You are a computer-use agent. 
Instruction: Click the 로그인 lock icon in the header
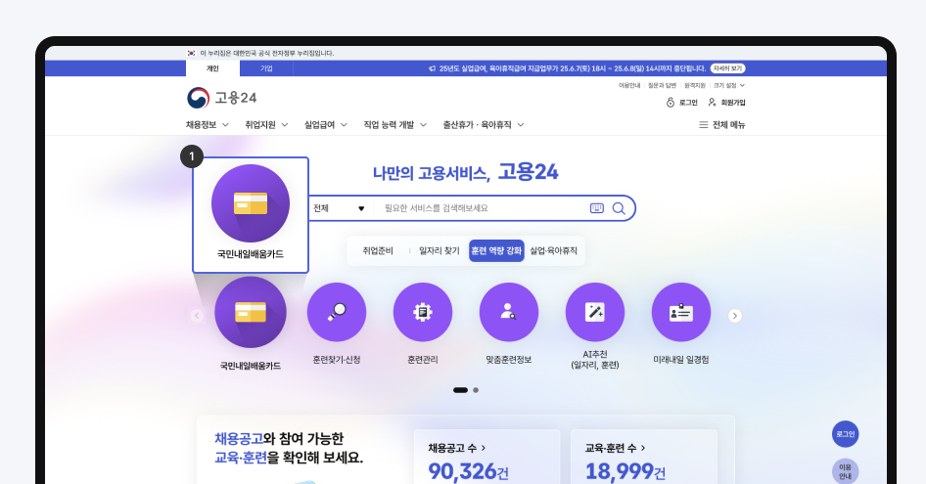671,103
